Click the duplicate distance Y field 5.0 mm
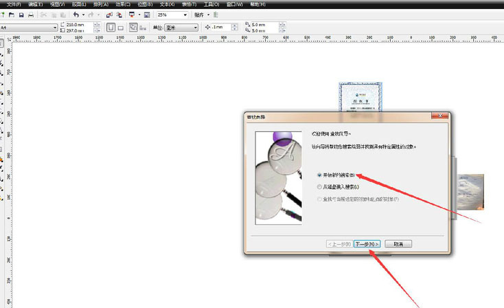 click(264, 30)
